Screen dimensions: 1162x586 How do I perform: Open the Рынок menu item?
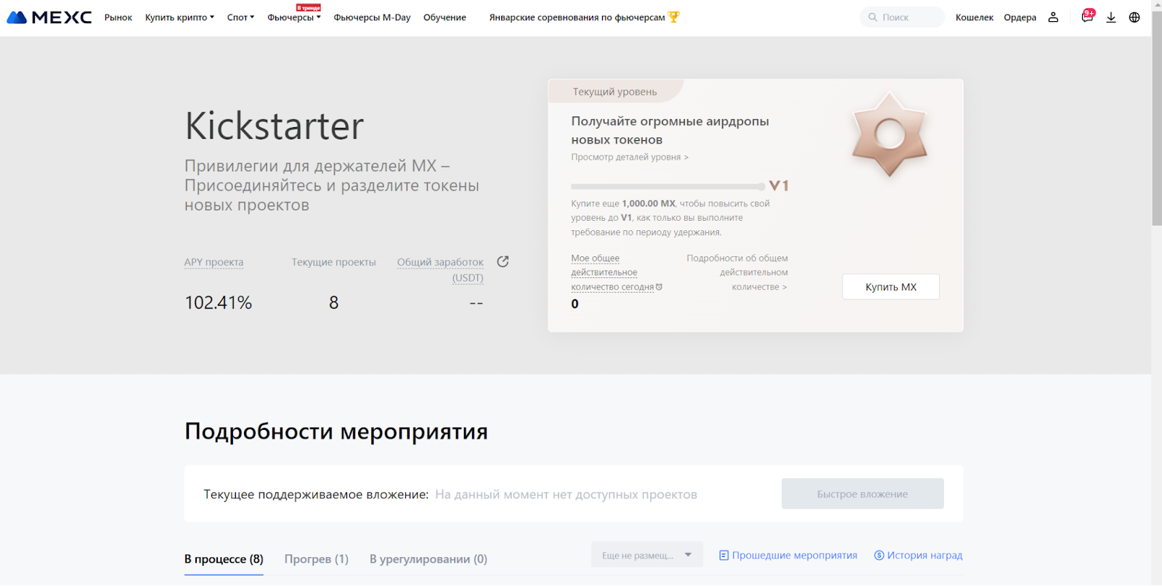pyautogui.click(x=118, y=17)
